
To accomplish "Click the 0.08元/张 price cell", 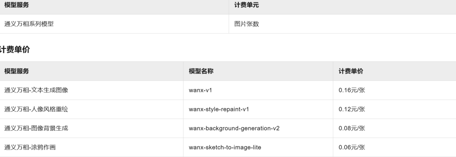I will coord(352,128).
